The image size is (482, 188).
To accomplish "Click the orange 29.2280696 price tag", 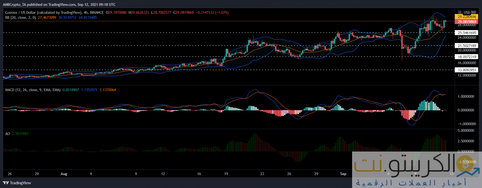I will coord(467,17).
